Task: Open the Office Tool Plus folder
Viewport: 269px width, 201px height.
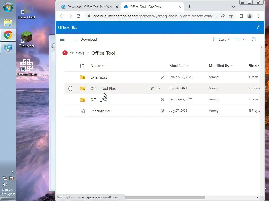Action: tap(103, 88)
